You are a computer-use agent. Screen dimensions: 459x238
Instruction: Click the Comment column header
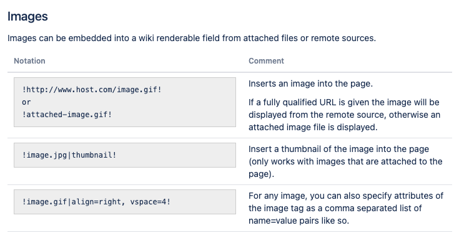tap(266, 60)
